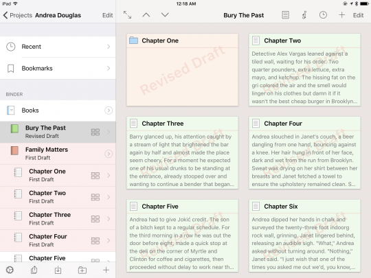Tap status bar clock showing 12:18 AM
The width and height of the screenshot is (371, 278).
pyautogui.click(x=186, y=4)
